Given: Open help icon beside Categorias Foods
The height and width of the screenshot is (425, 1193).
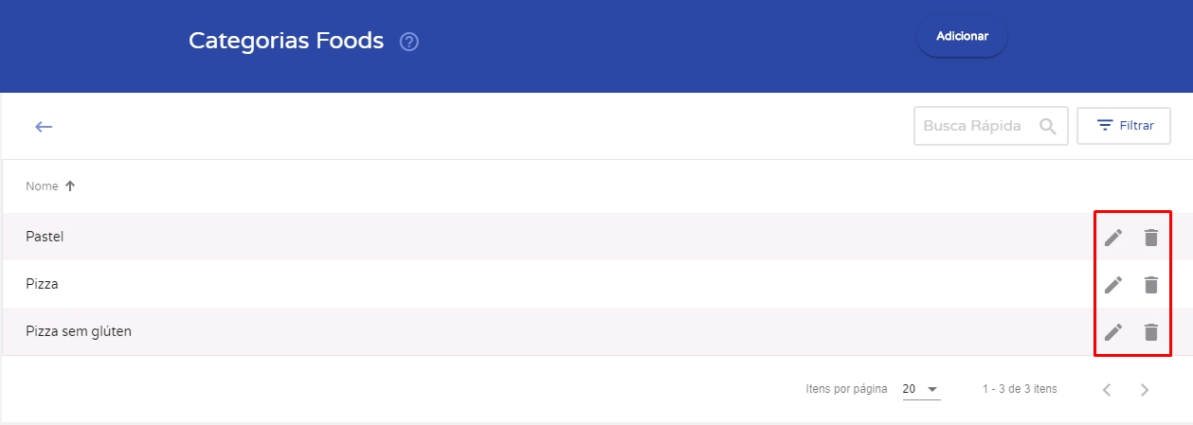Looking at the screenshot, I should pos(409,42).
